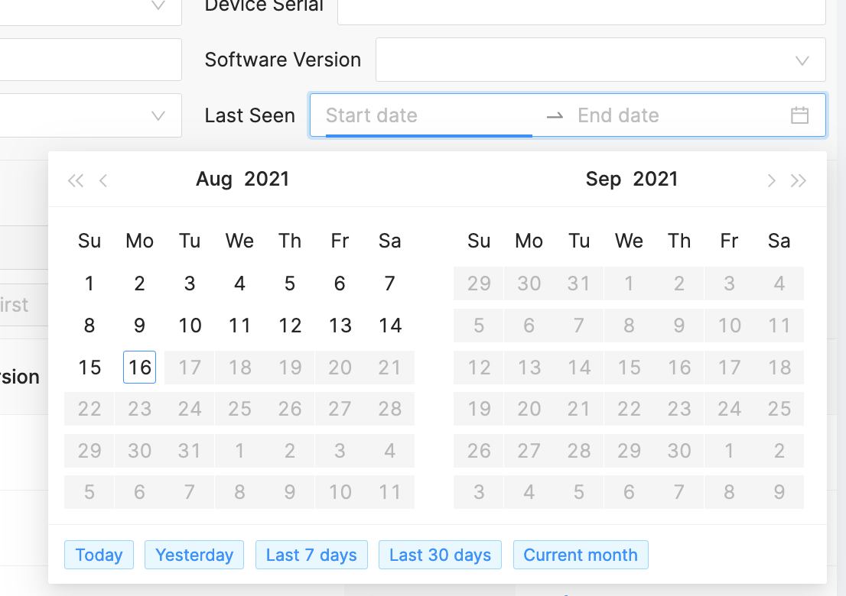Click the Device Serial input field

581,8
